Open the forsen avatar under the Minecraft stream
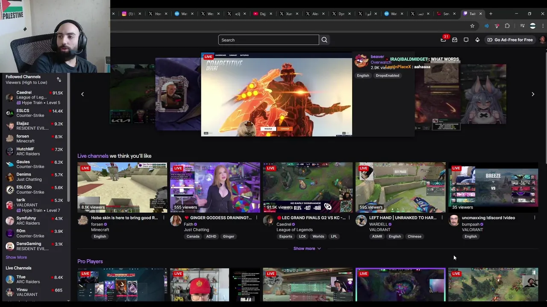This screenshot has width=547, height=307. 83,220
